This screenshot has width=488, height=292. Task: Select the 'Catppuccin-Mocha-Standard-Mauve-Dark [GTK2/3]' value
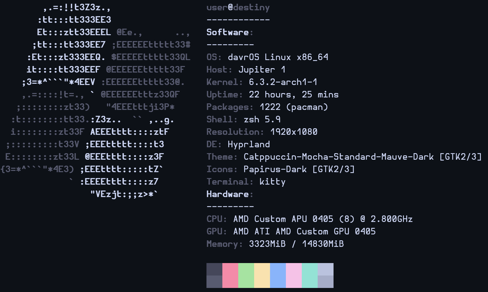pos(362,157)
